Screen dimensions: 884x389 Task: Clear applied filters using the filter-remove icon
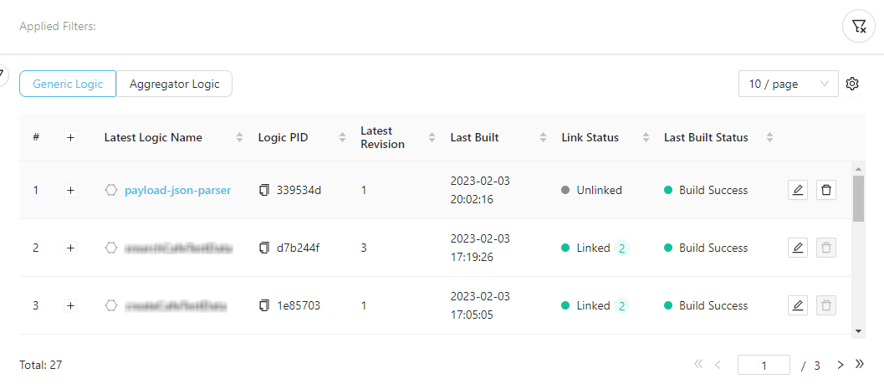[858, 27]
